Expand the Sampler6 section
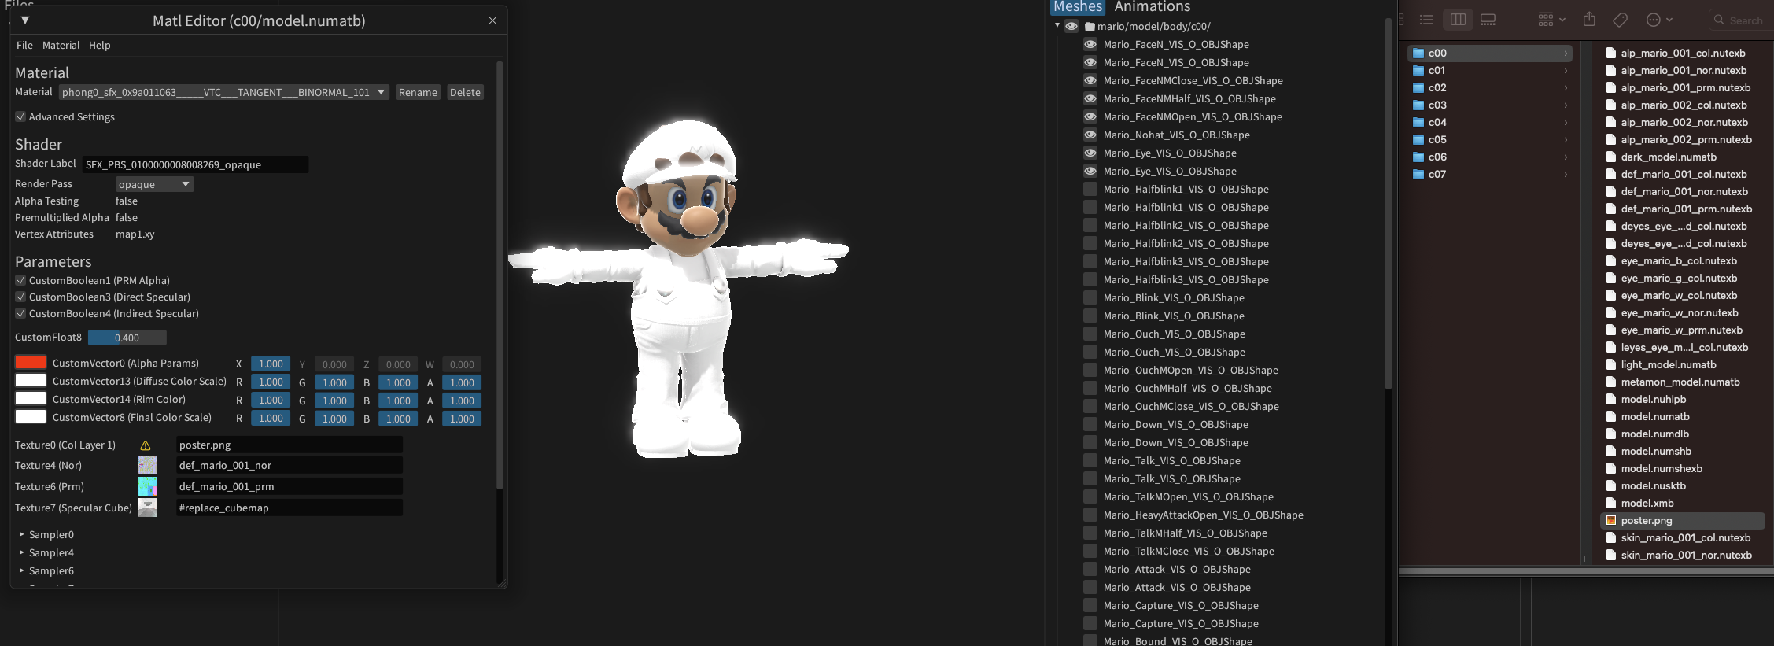The height and width of the screenshot is (646, 1774). pos(21,570)
